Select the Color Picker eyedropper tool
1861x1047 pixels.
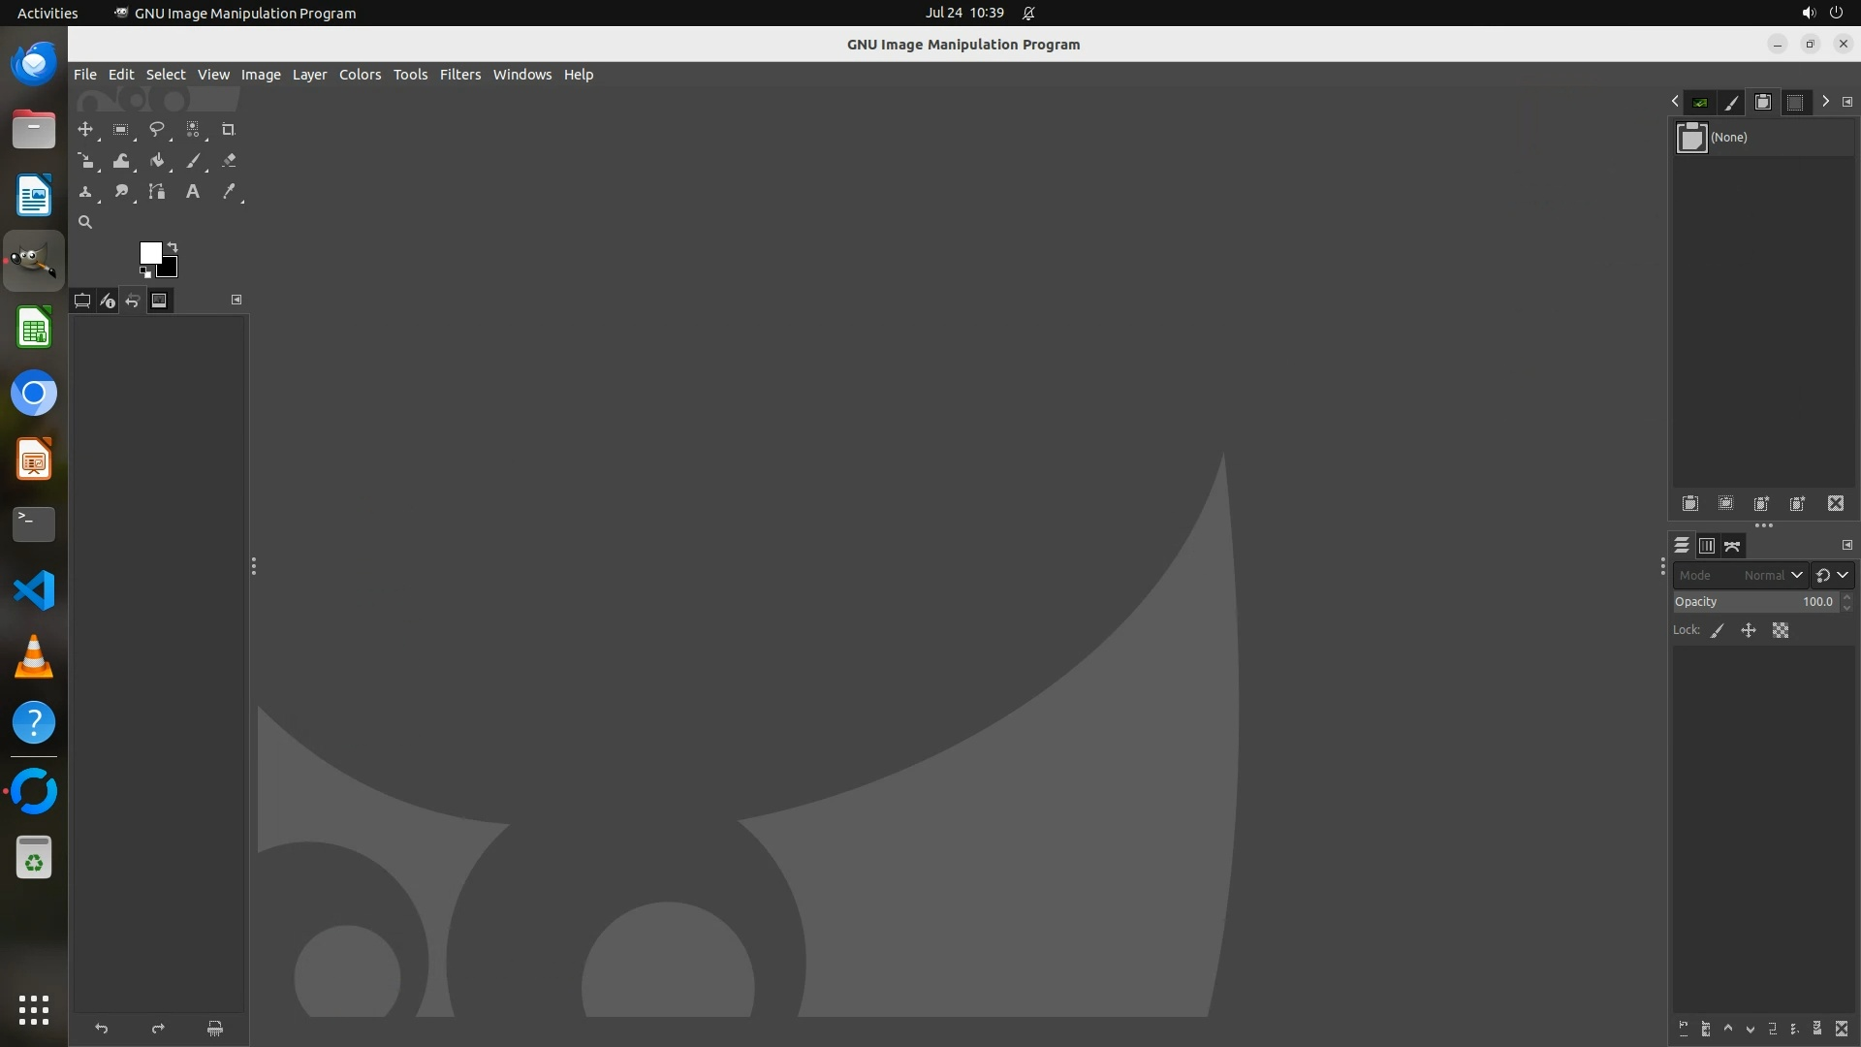pos(229,192)
